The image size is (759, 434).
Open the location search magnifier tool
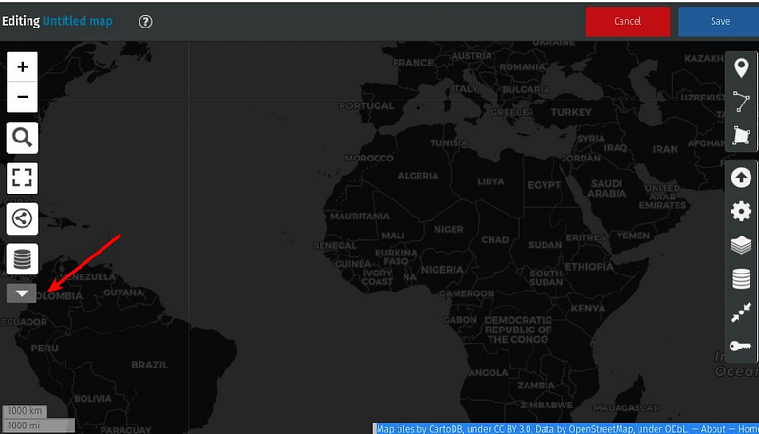coord(22,138)
